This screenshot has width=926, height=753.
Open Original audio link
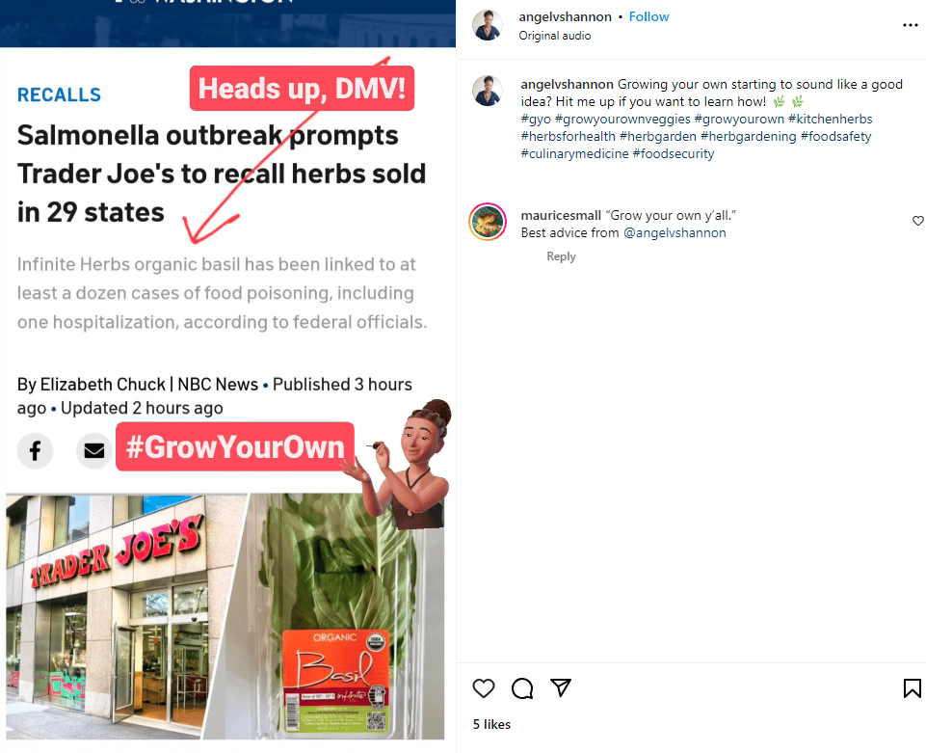coord(554,36)
